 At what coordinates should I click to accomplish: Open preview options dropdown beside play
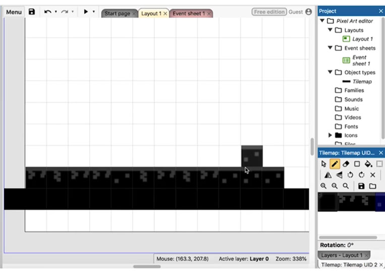point(93,12)
